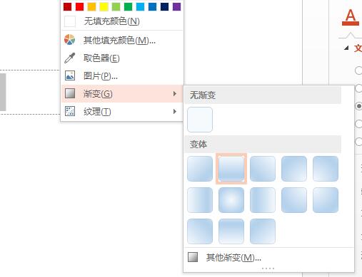Select fifth gradient variant in row two
Image resolution: width=362 pixels, height=277 pixels.
326,200
